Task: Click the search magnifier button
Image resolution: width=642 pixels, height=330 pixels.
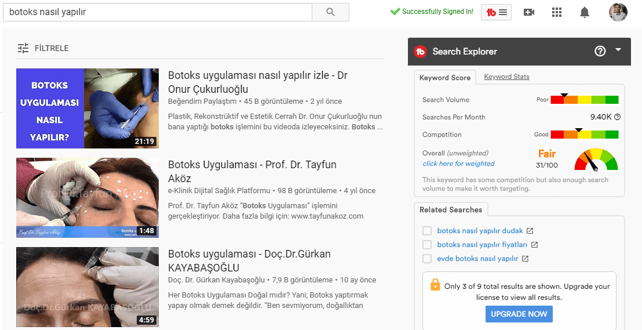Action: [330, 12]
